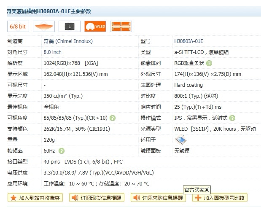Add panel to 站内收藏夹 favorites

35,198
